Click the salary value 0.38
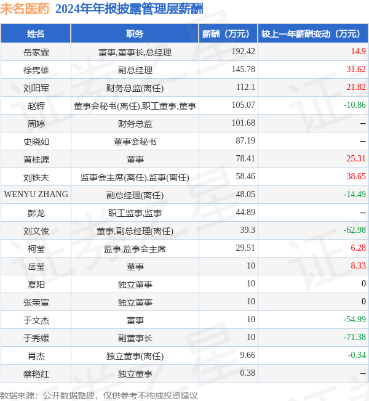Viewport: 369px width, 401px height. tap(247, 373)
